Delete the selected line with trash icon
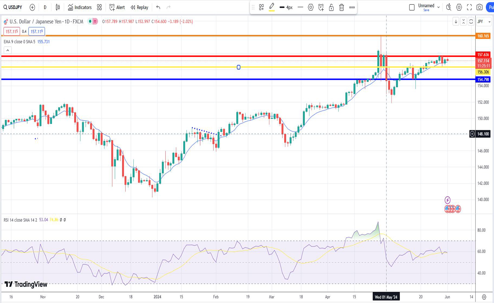Image resolution: width=494 pixels, height=303 pixels. point(342,7)
